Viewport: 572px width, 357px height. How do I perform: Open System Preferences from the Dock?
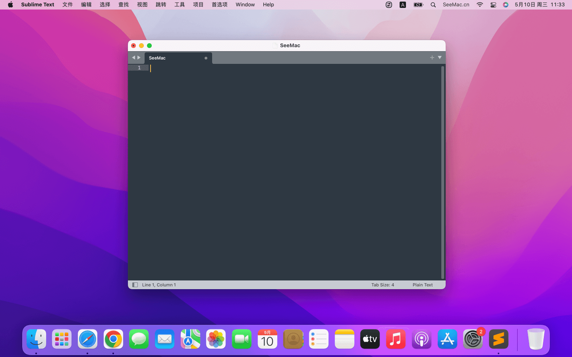pyautogui.click(x=473, y=339)
